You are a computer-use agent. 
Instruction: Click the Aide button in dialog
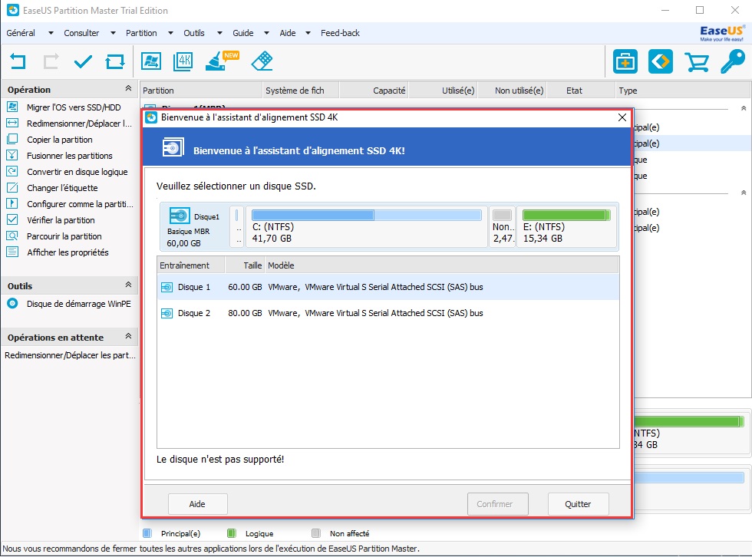[x=198, y=504]
